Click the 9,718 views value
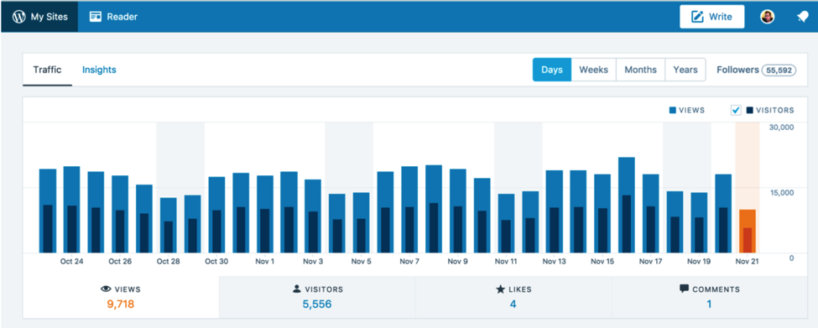This screenshot has height=328, width=818. (x=121, y=304)
